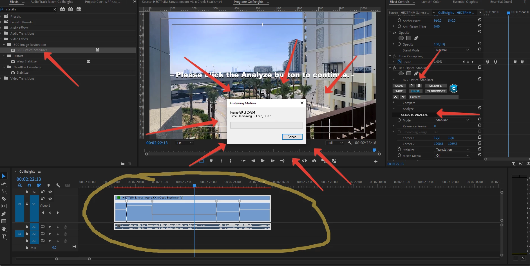The height and width of the screenshot is (266, 530).
Task: Reset Anchor Point parameter
Action: [x=479, y=20]
